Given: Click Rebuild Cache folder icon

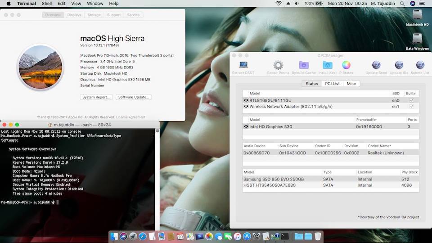Looking at the screenshot, I should [304, 65].
